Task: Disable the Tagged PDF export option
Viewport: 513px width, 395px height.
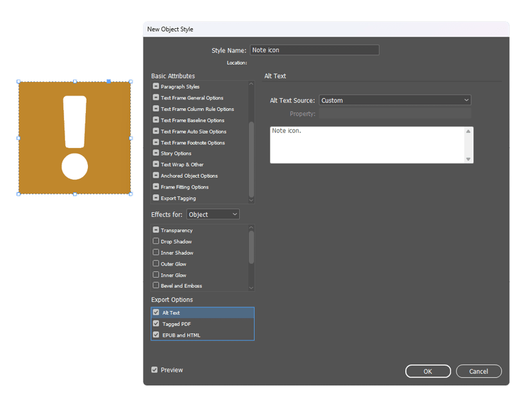Action: [155, 324]
